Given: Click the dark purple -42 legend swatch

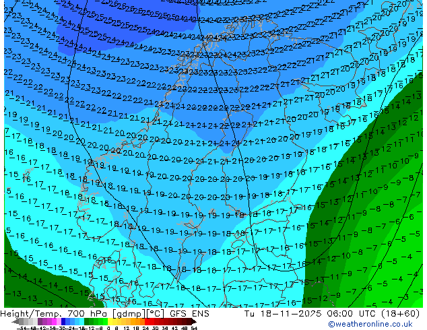Looking at the screenshot, I should (40, 321).
